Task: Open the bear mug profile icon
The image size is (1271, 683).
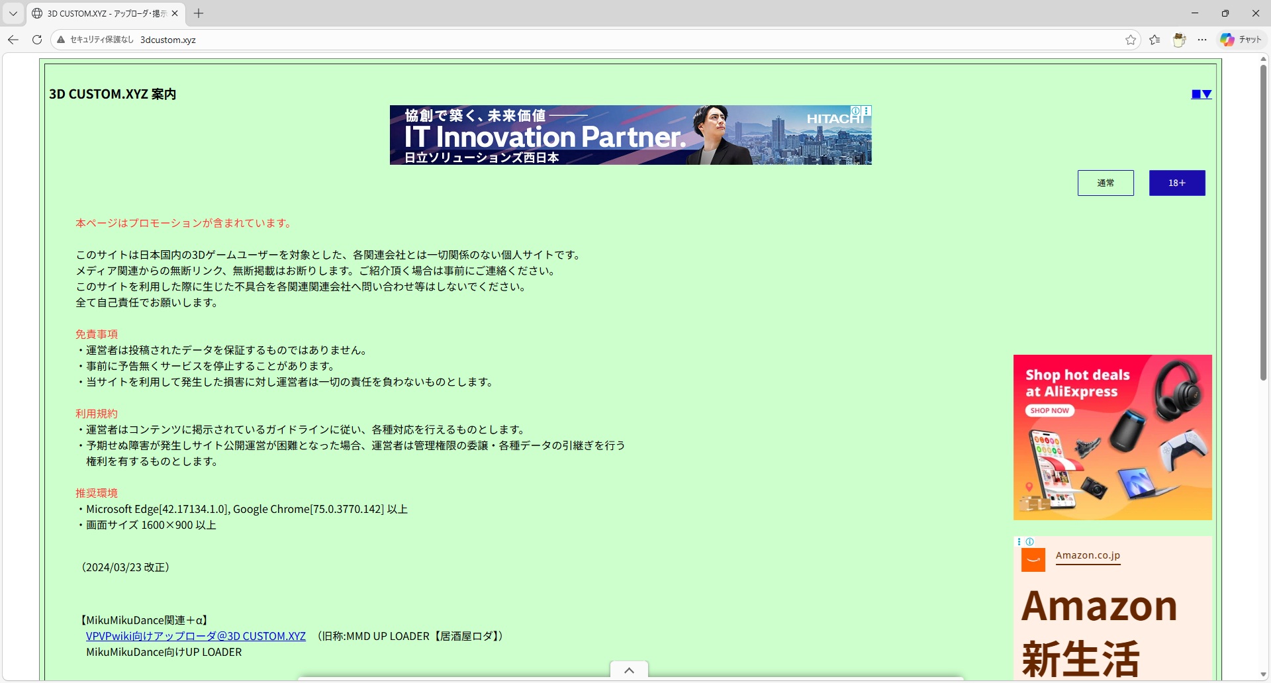Action: tap(1179, 40)
